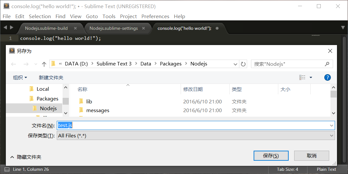Image resolution: width=348 pixels, height=174 pixels.
Task: Change Plain Text syntax in status bar
Action: (326, 169)
